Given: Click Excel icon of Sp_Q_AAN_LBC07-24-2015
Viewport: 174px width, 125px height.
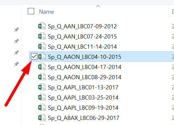Looking at the screenshot, I should coord(42,36).
